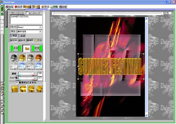
Task: Click the left panel scroll down arrow
Action: (x=44, y=120)
